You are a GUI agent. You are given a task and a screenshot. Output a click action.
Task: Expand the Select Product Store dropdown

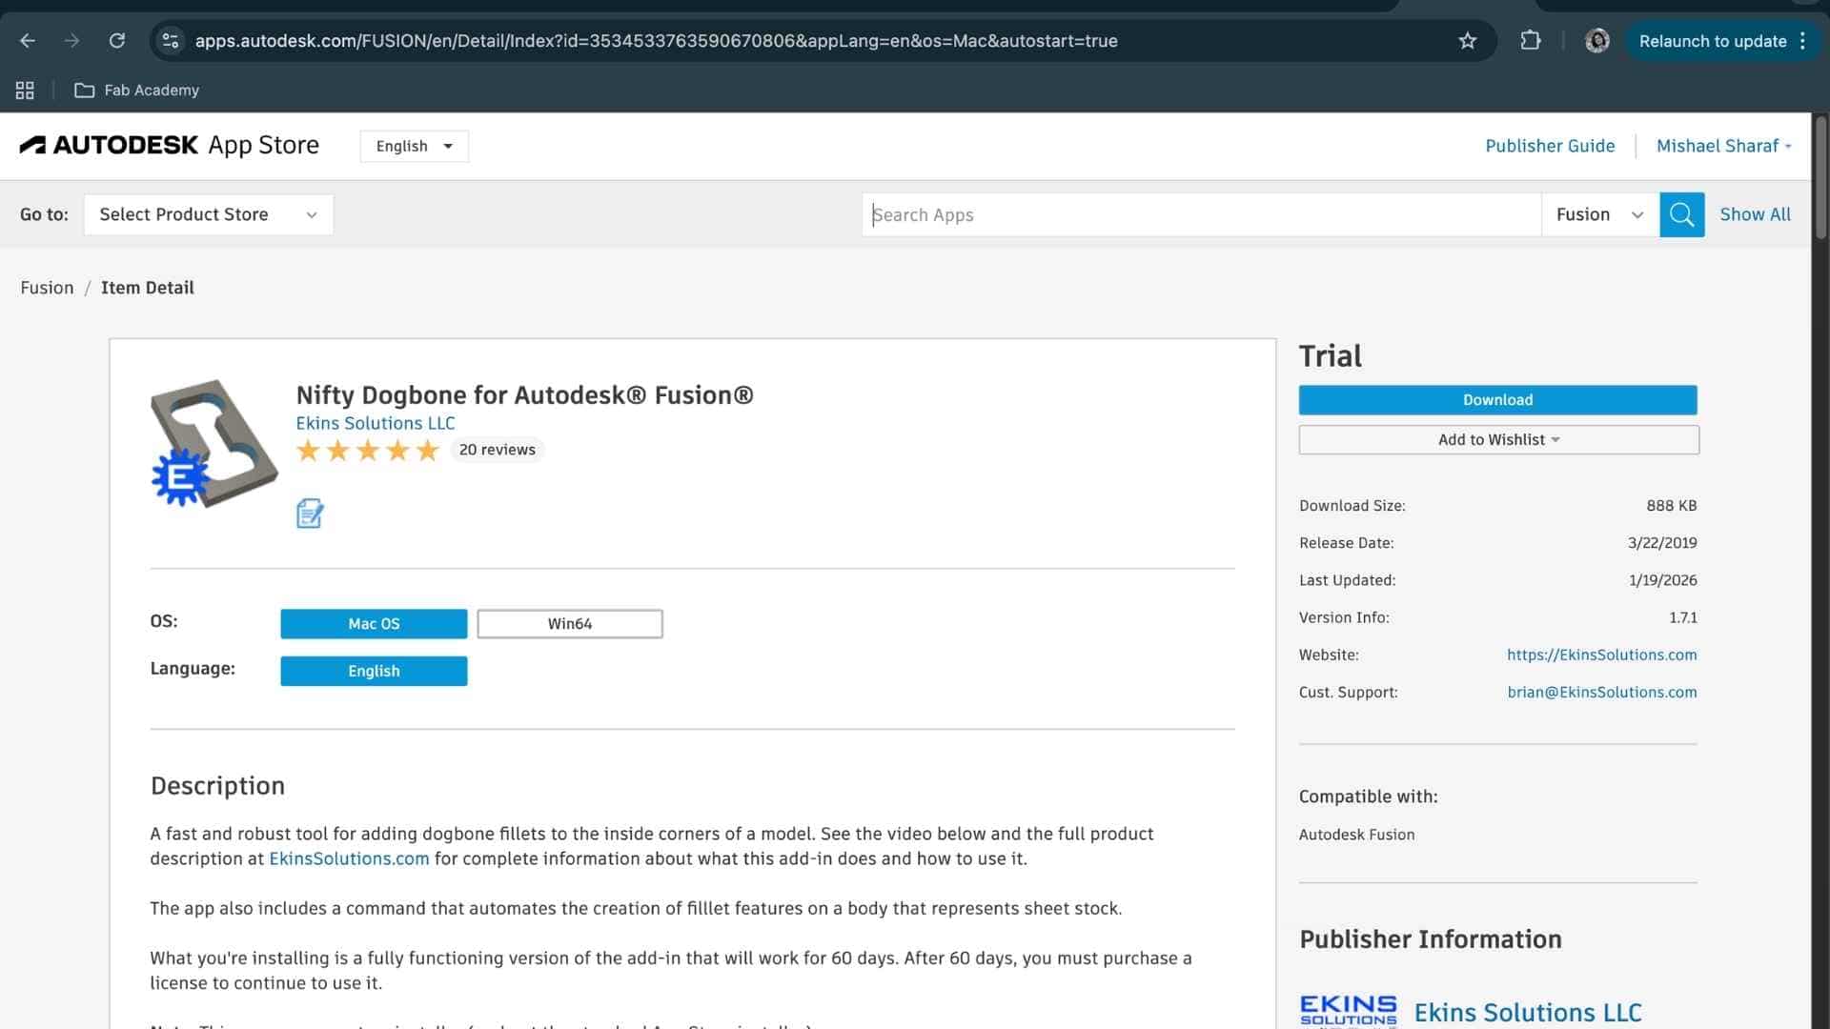[x=208, y=214]
